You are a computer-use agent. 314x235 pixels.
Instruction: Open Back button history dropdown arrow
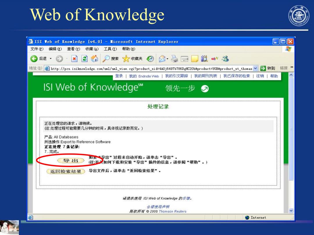51,59
